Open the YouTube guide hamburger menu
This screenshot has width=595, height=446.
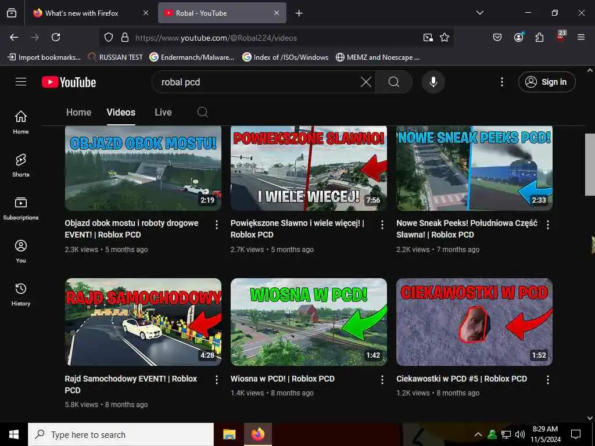21,82
